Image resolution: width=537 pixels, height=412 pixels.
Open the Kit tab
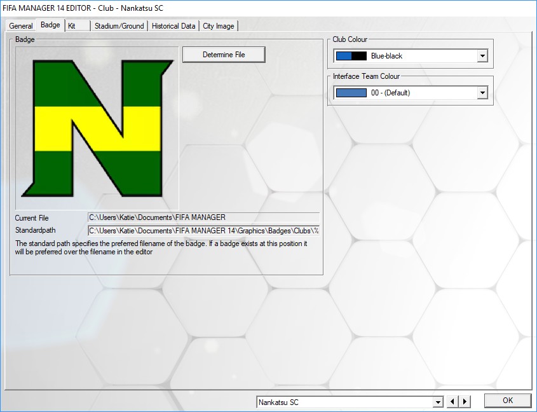[x=78, y=26]
